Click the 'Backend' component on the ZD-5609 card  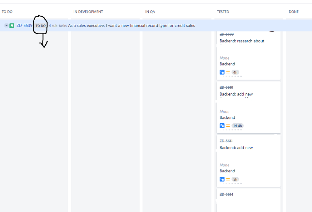click(227, 64)
